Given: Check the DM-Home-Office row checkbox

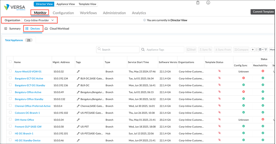Looking at the screenshot, I should [10, 119].
